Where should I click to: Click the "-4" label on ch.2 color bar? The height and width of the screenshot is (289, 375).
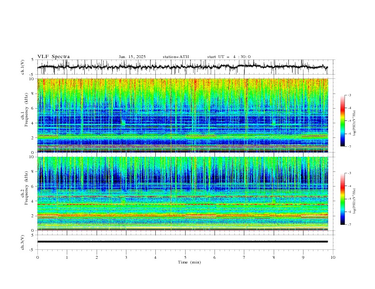(349, 186)
